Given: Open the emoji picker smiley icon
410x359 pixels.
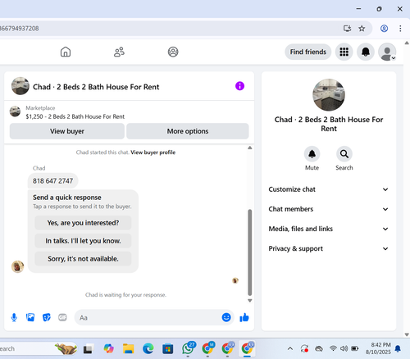Looking at the screenshot, I should tap(226, 317).
